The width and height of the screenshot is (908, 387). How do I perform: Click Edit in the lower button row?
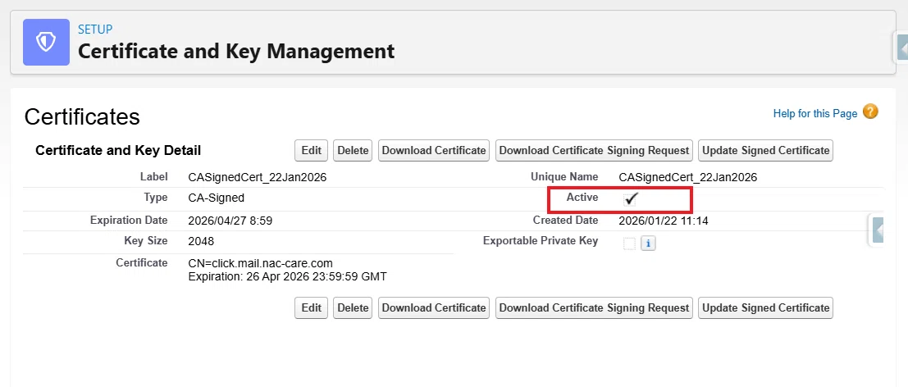point(312,307)
